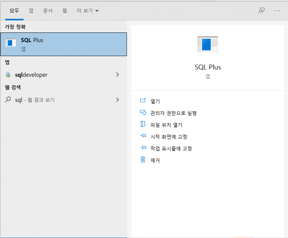Click SQL Plus title in preview pane

208,67
